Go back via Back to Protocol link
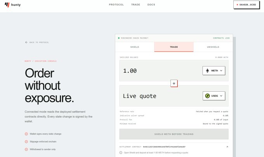 pyautogui.click(x=37, y=42)
